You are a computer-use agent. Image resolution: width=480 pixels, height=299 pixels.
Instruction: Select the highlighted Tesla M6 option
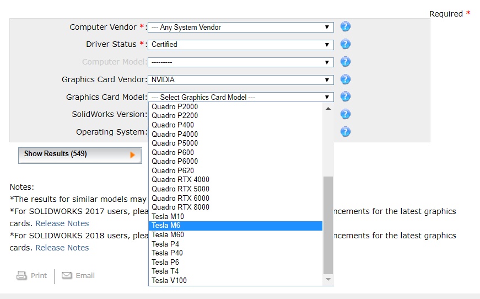235,226
